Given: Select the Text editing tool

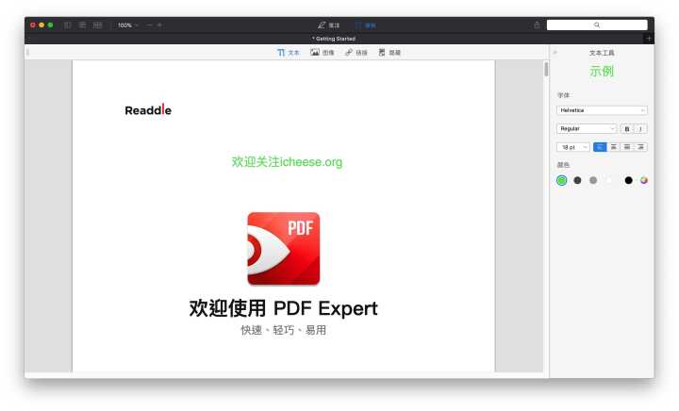Looking at the screenshot, I should point(288,53).
